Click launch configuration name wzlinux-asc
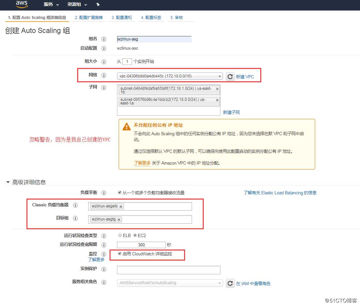 [128, 48]
